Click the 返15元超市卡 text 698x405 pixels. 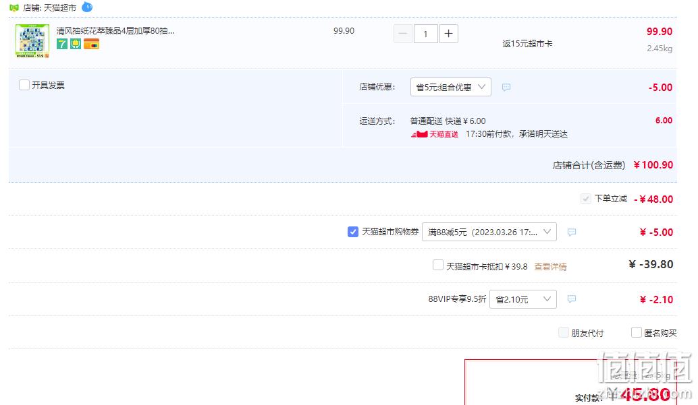[x=527, y=44]
